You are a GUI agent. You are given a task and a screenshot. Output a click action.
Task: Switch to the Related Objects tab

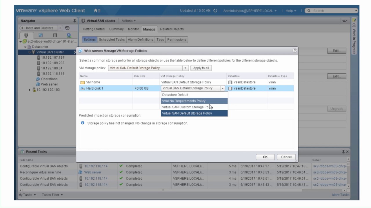(172, 29)
